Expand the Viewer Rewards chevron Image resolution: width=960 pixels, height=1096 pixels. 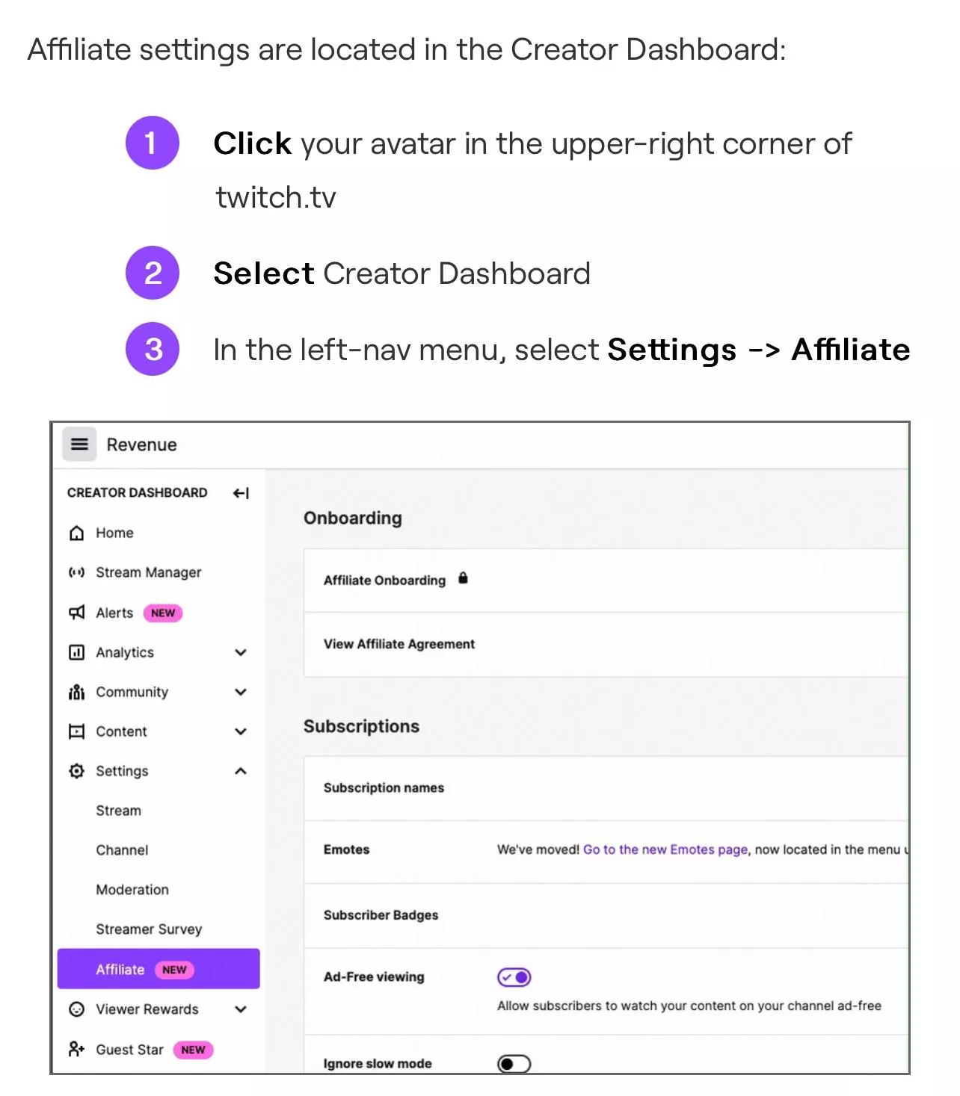[241, 1009]
